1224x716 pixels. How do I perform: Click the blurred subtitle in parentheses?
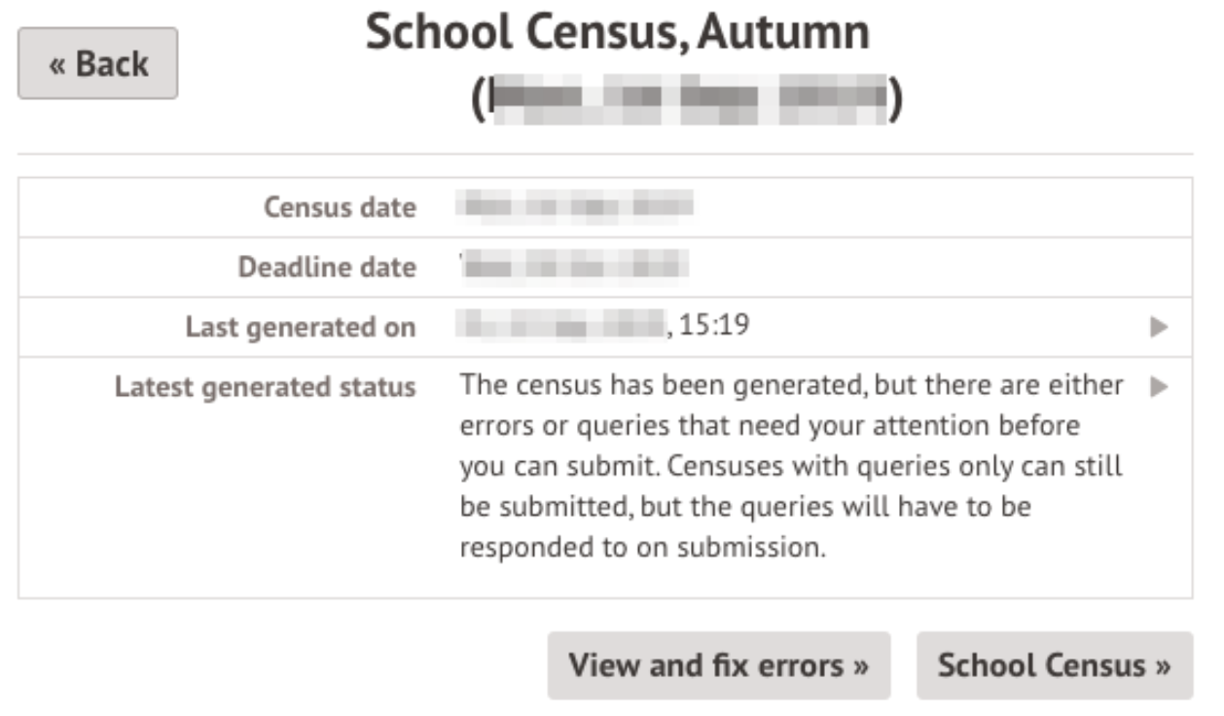point(688,99)
